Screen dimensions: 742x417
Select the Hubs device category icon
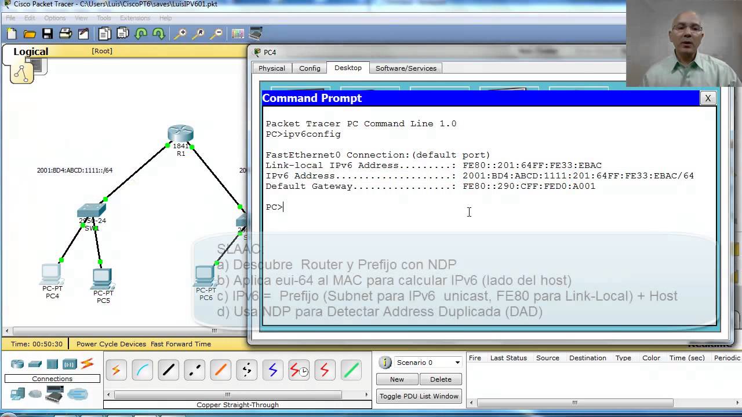point(53,364)
